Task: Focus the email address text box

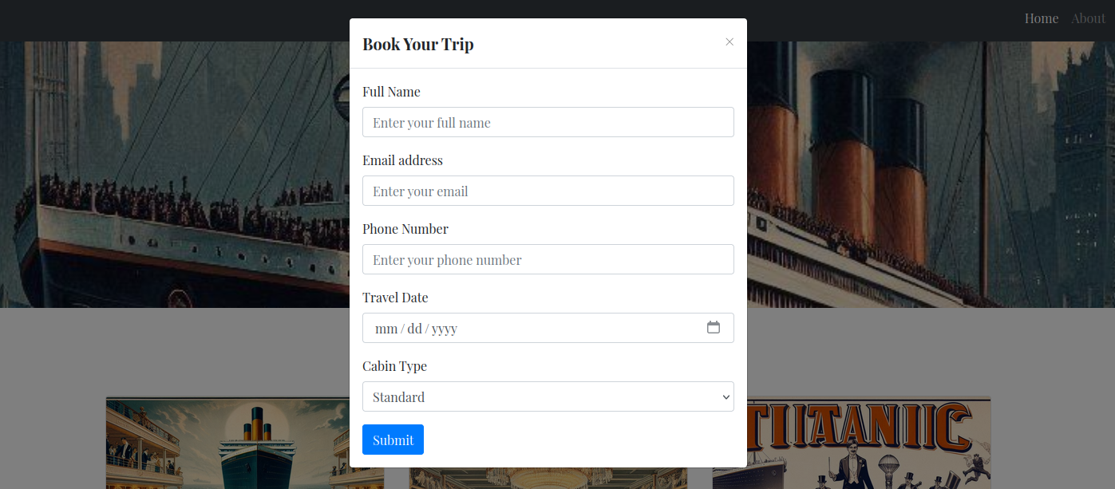Action: click(548, 191)
